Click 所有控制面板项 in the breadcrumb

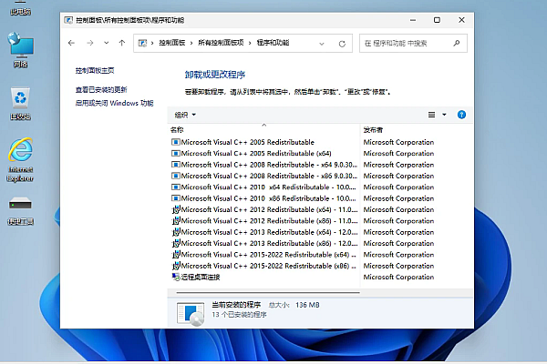coord(221,43)
